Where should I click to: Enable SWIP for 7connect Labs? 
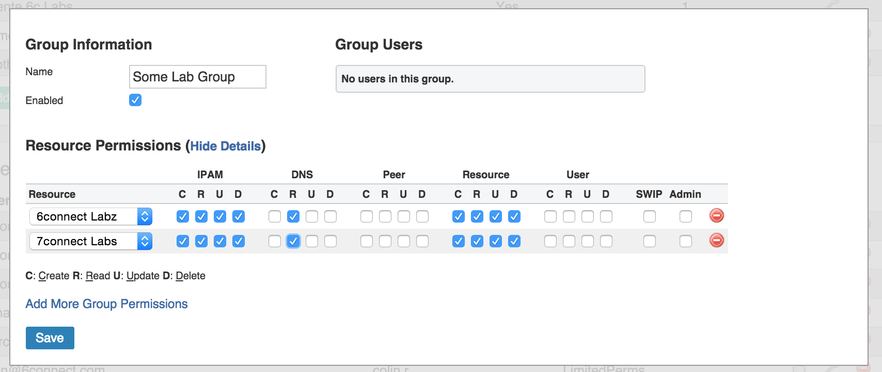pyautogui.click(x=649, y=241)
